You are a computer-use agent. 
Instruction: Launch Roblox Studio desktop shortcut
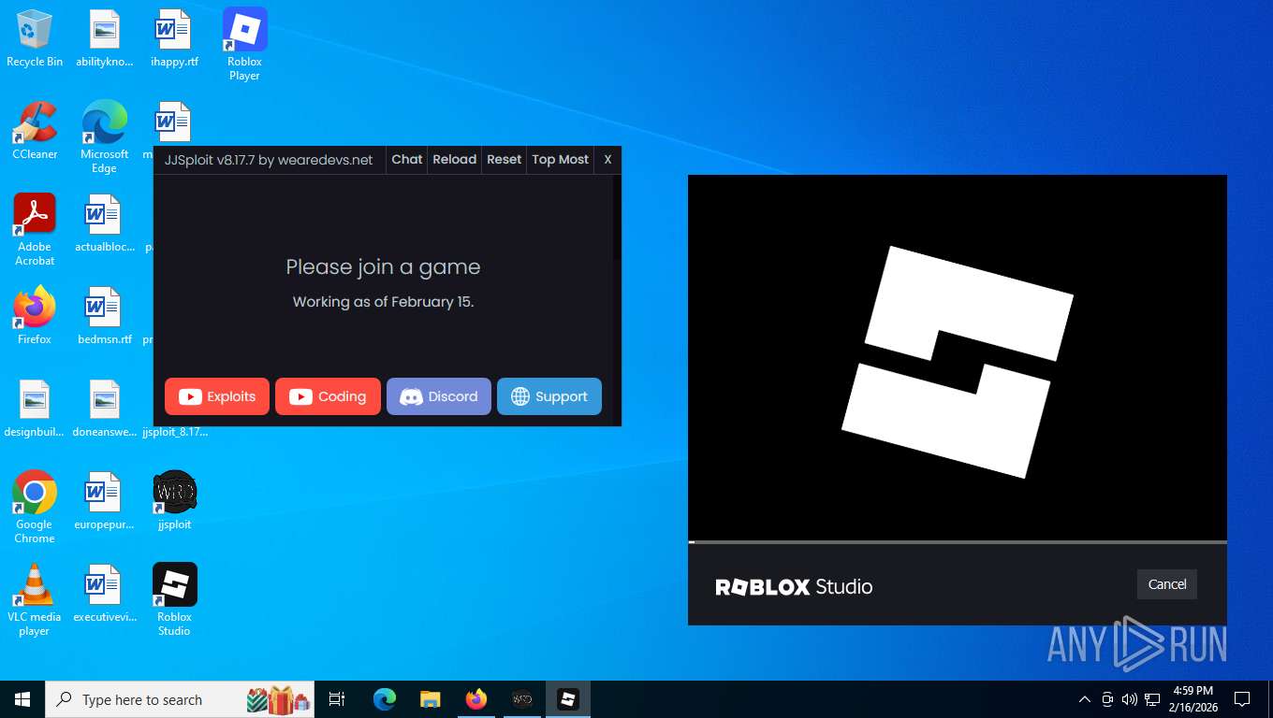pyautogui.click(x=174, y=599)
